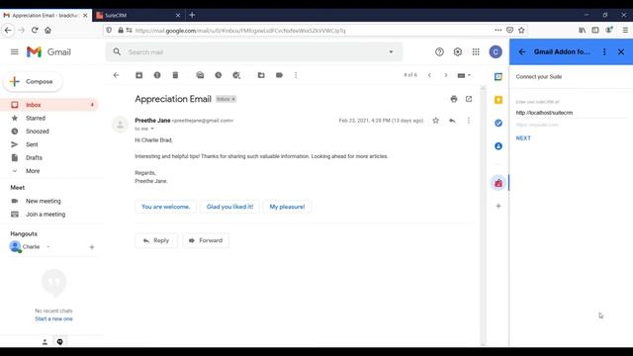The width and height of the screenshot is (633, 356).
Task: Mark the email as unread
Action: pos(200,75)
